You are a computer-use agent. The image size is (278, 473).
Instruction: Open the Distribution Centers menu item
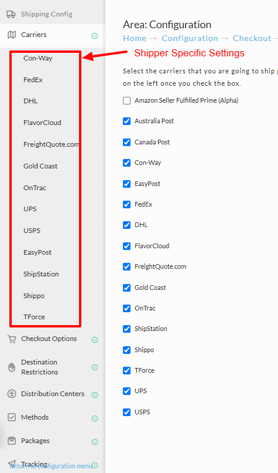pos(53,394)
